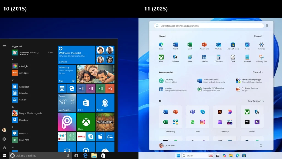Screen dimensions: 282x159
Task: Launch Edmodo from the Windows 10 app list
Action: coord(20,133)
